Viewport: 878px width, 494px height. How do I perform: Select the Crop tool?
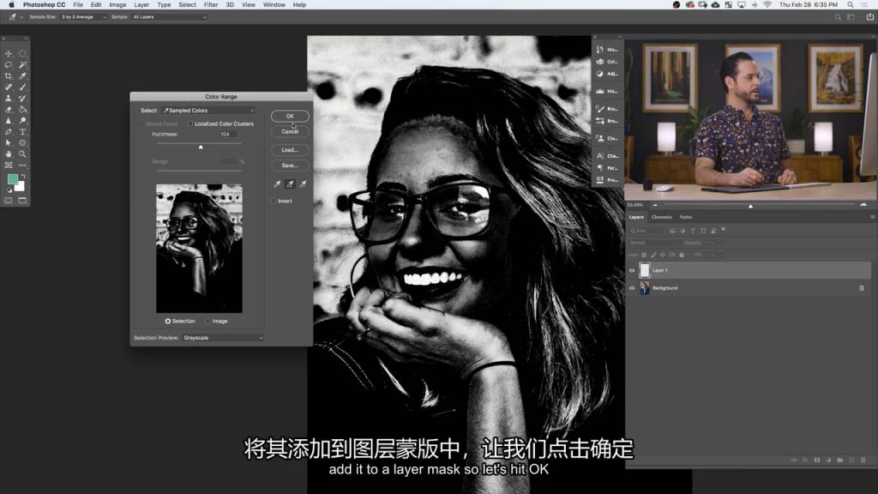(x=9, y=76)
